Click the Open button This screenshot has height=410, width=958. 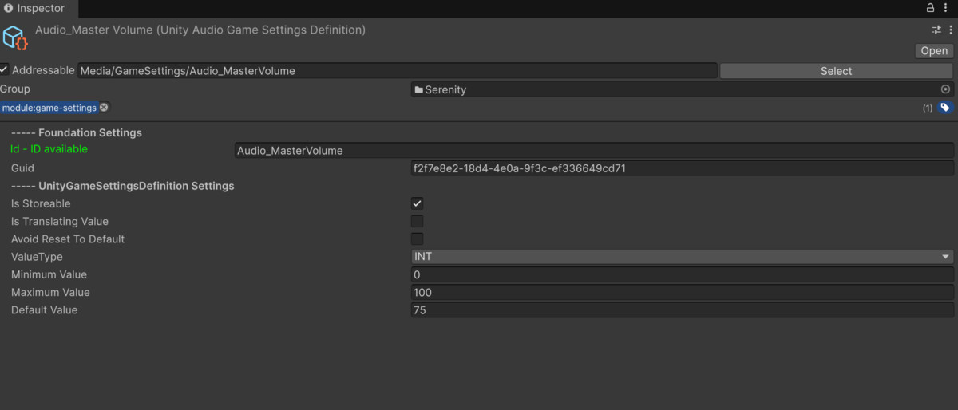click(x=934, y=50)
